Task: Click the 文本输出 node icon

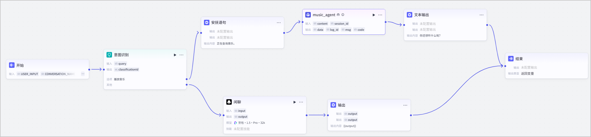Action: 409,15
